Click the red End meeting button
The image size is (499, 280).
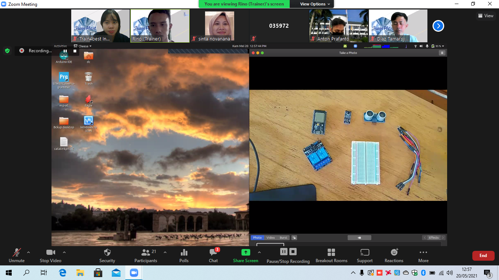483,256
